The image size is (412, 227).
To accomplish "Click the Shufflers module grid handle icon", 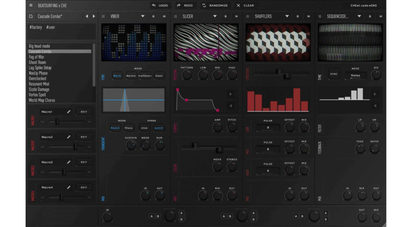I will (x=247, y=16).
